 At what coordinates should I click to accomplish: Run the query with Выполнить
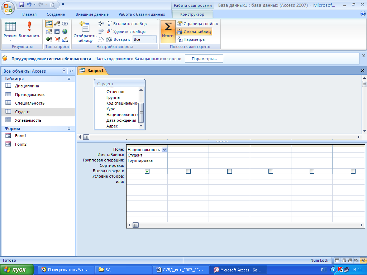tap(29, 29)
